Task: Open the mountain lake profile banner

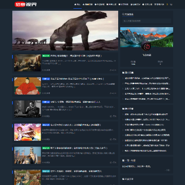Action: [x=146, y=37]
